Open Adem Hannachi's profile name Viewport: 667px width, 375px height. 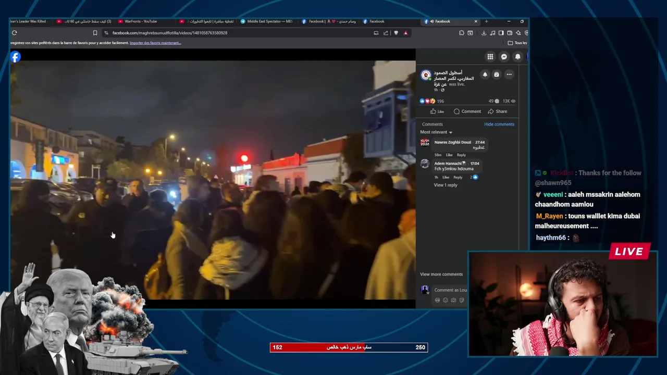click(x=448, y=164)
